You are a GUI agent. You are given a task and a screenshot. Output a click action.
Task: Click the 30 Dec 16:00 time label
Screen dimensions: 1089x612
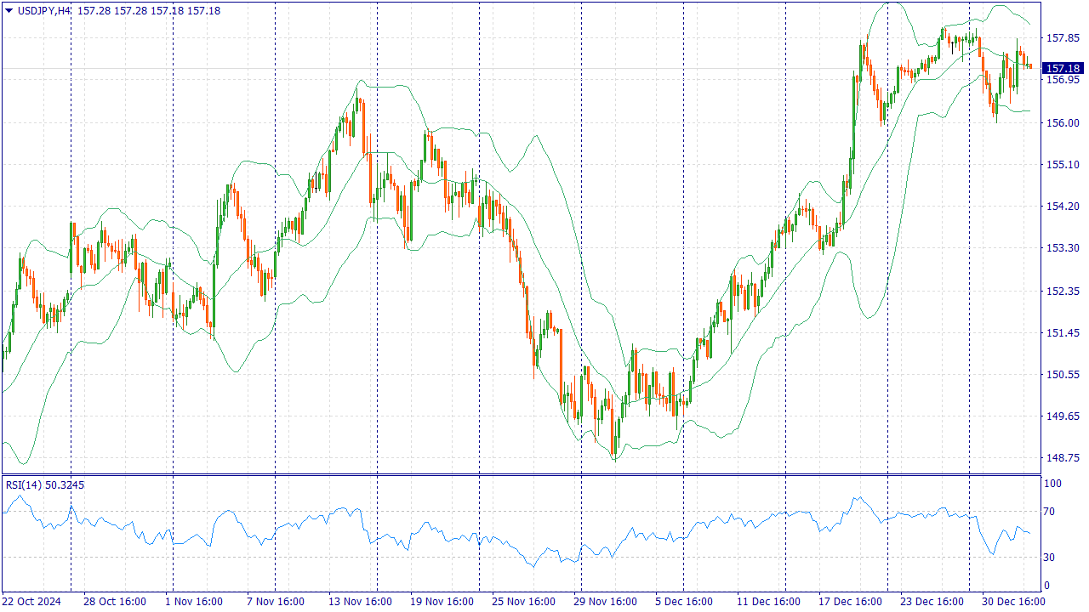[x=1013, y=602]
